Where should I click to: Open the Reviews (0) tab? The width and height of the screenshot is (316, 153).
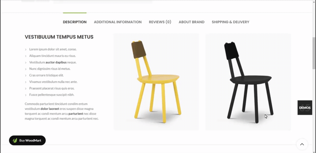[160, 22]
